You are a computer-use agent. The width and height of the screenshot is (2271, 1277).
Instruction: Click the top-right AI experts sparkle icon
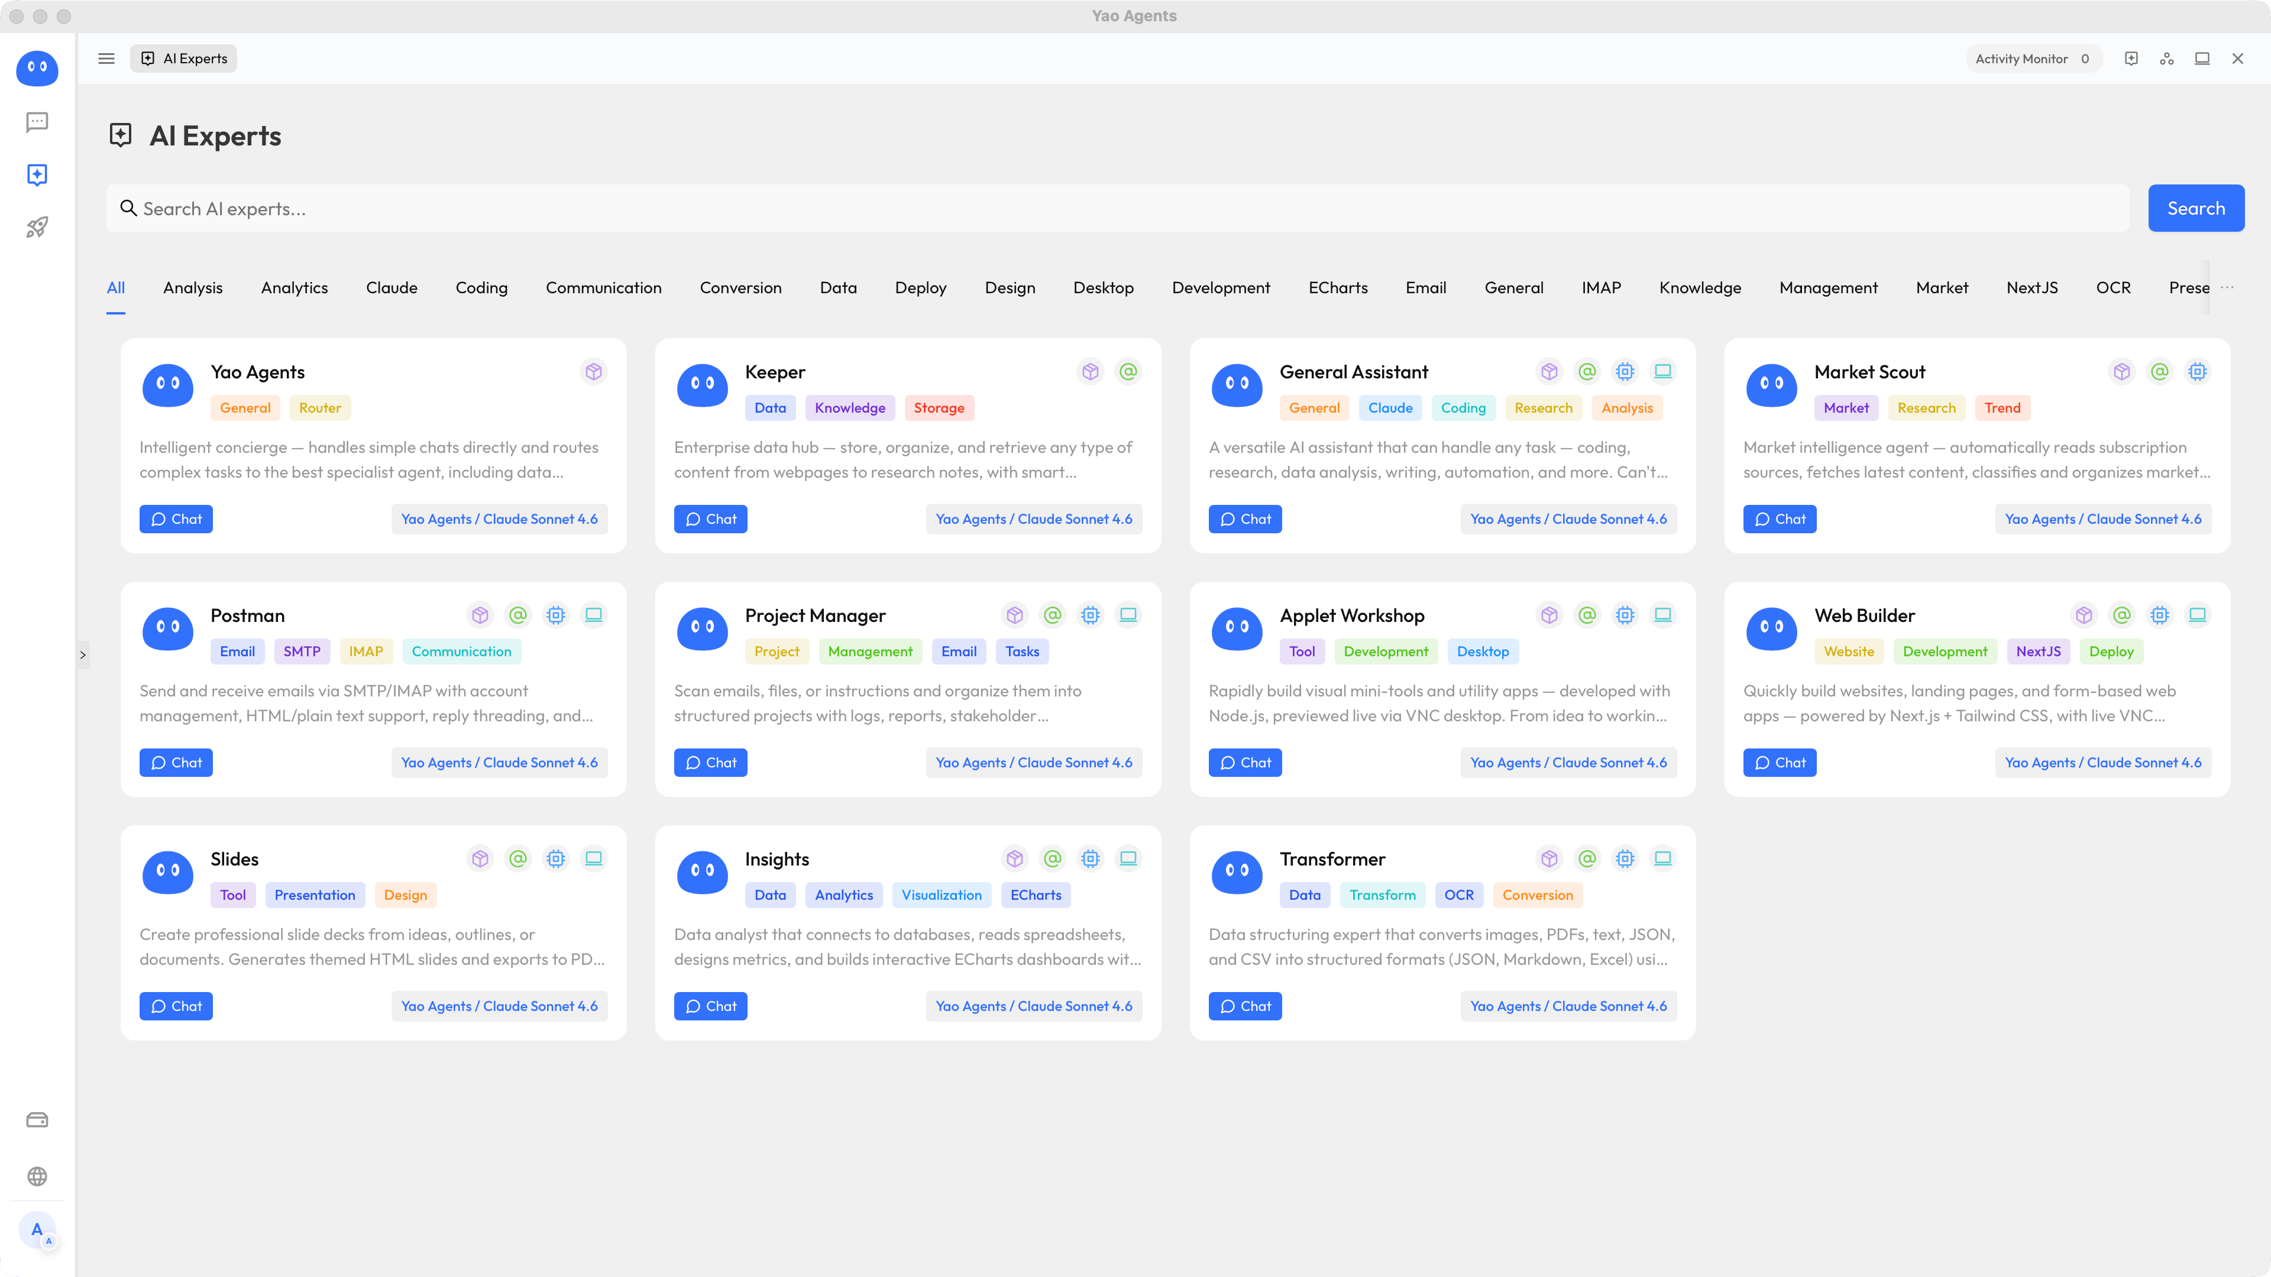(2131, 58)
